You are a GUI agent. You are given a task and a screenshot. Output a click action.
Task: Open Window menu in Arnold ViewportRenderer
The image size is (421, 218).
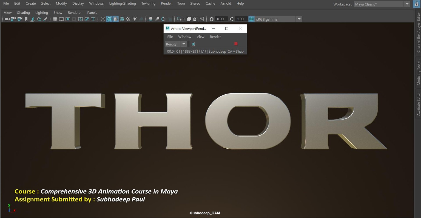[185, 37]
